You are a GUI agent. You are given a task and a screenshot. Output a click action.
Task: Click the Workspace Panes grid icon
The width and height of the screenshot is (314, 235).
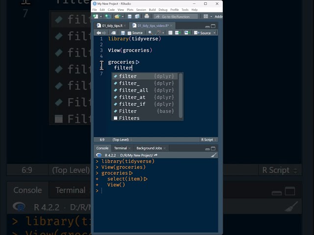(206, 16)
